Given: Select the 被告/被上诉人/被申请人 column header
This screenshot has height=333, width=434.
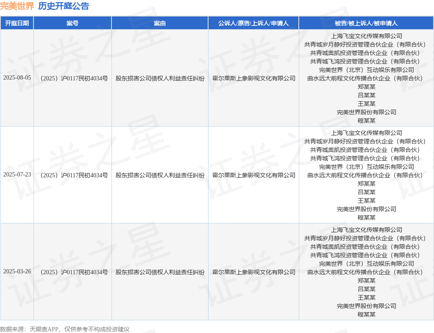Looking at the screenshot, I should pyautogui.click(x=366, y=23).
